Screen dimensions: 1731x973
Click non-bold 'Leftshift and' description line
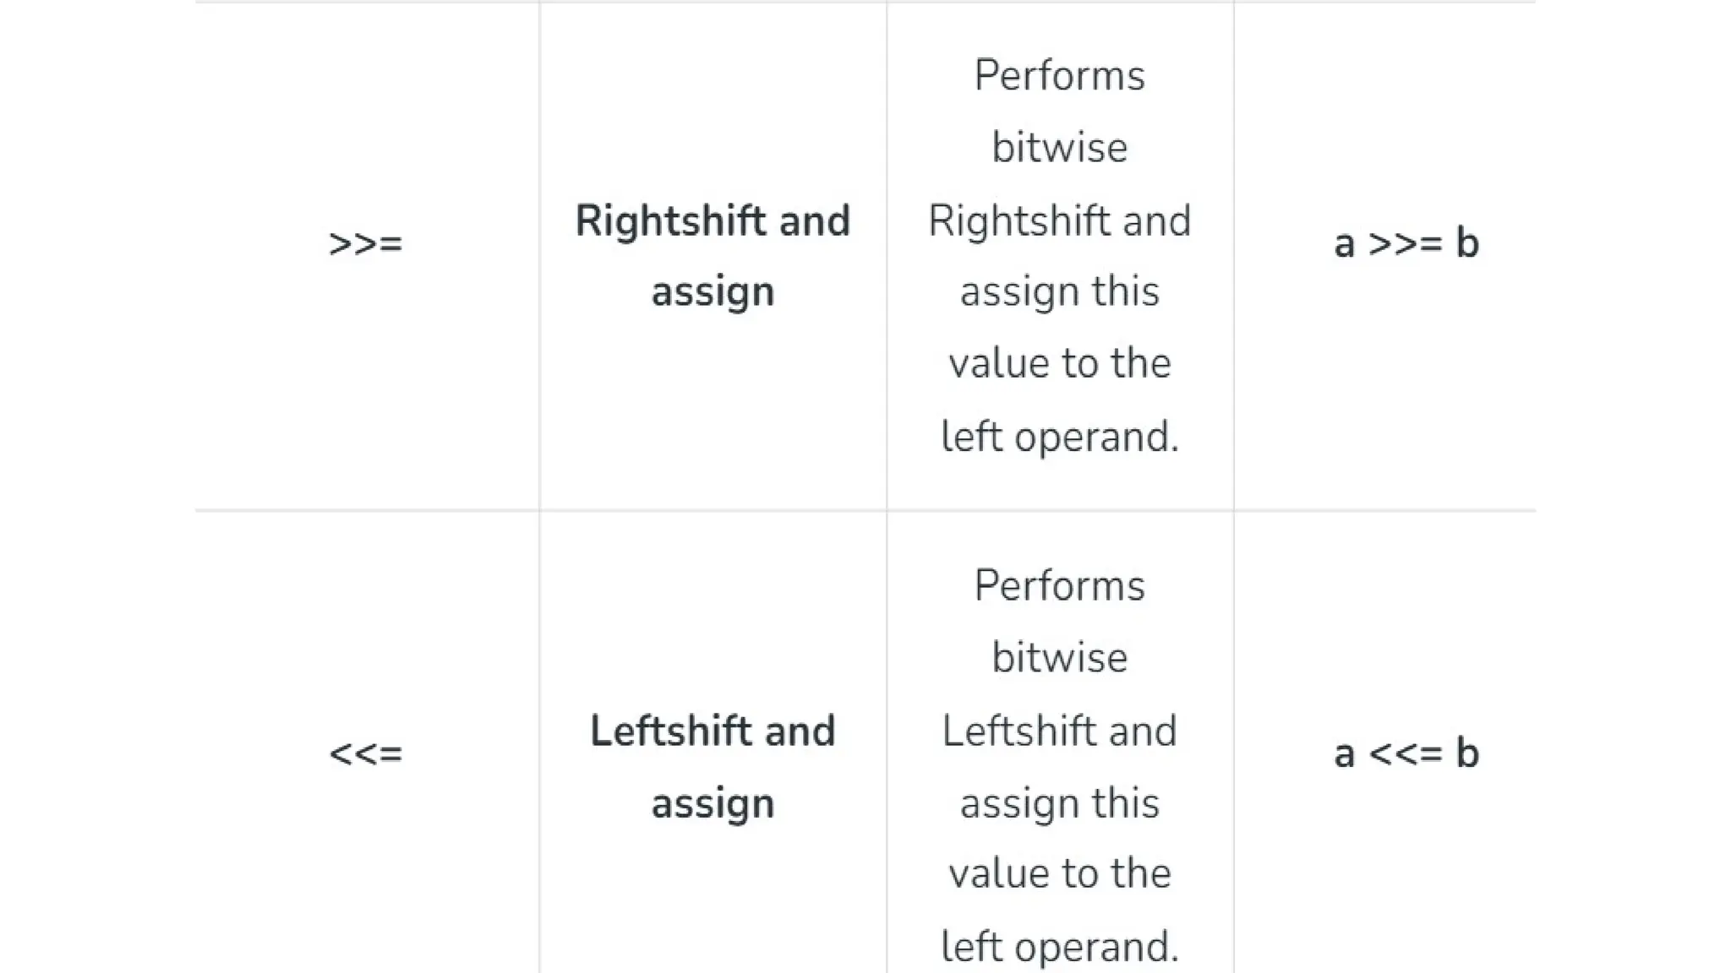coord(1059,731)
